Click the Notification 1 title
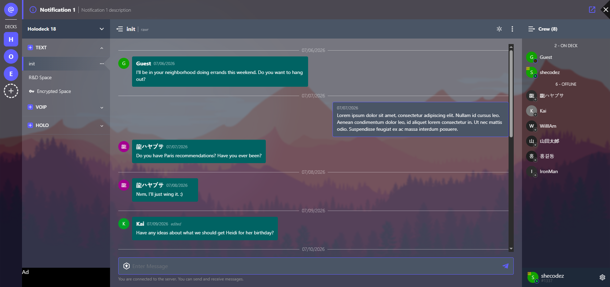Viewport: 610px width, 287px height. tap(57, 10)
